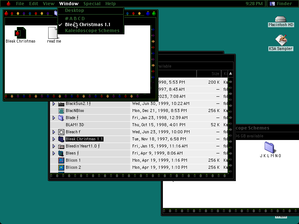
Task: Click the date Thu, Oct 15, 1998, 4:01 PM
Action: [158, 125]
